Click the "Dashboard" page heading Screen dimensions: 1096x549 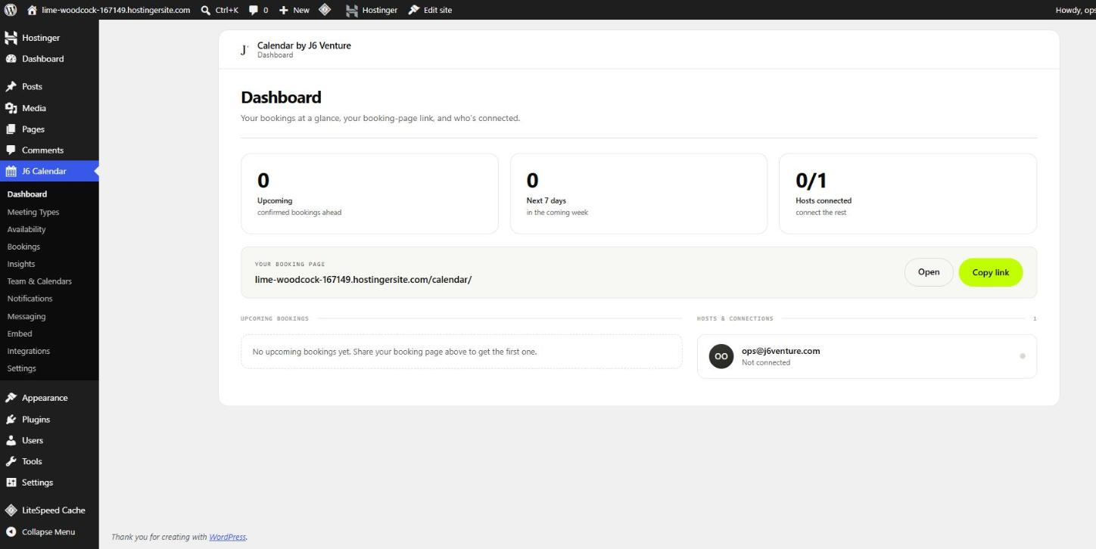point(281,98)
